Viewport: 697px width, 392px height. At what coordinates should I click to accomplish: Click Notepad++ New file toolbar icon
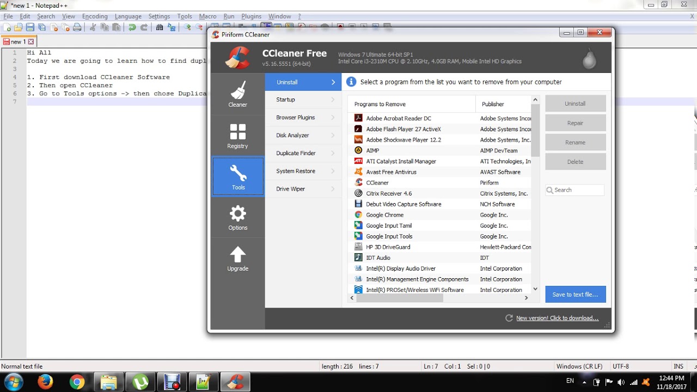7,27
